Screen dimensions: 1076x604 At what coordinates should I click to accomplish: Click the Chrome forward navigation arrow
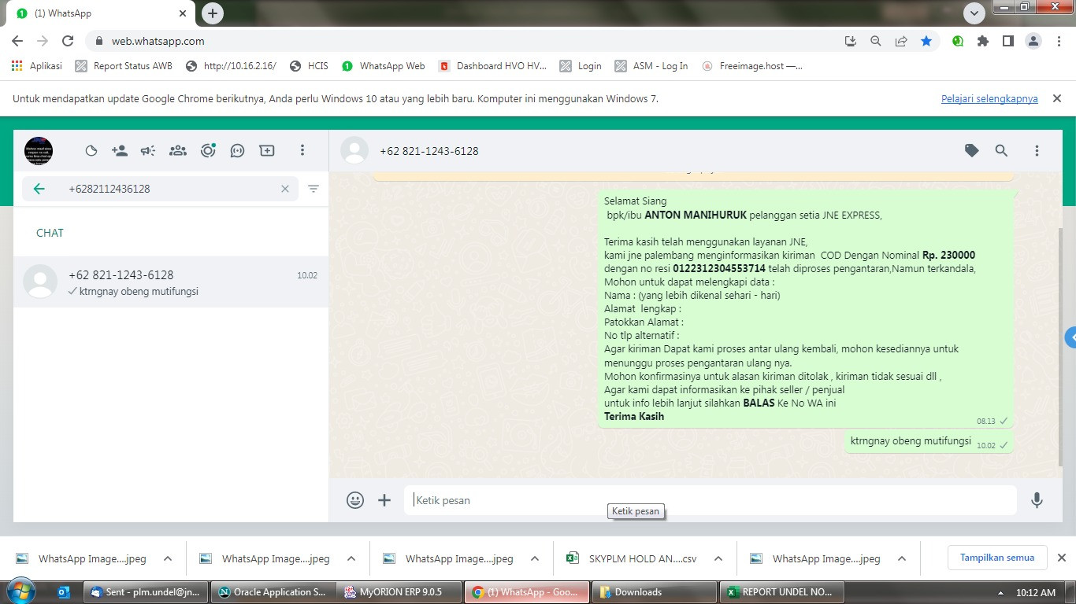coord(43,41)
